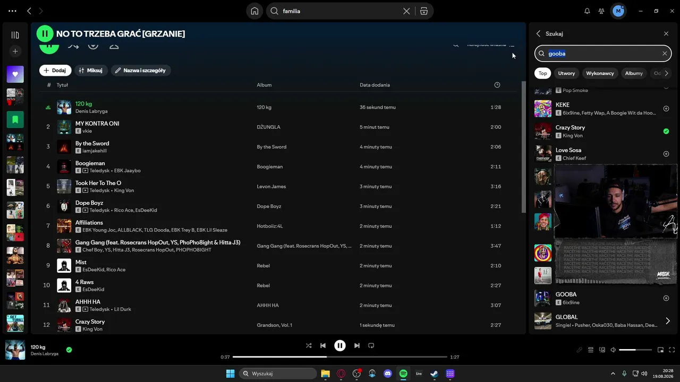Open the green bookmark tile in the sidebar
680x382 pixels.
15,120
